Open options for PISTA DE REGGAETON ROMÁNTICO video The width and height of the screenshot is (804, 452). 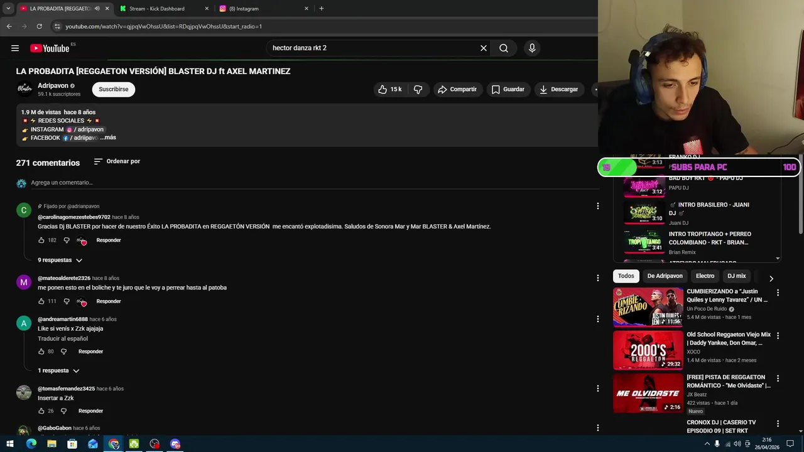[778, 379]
